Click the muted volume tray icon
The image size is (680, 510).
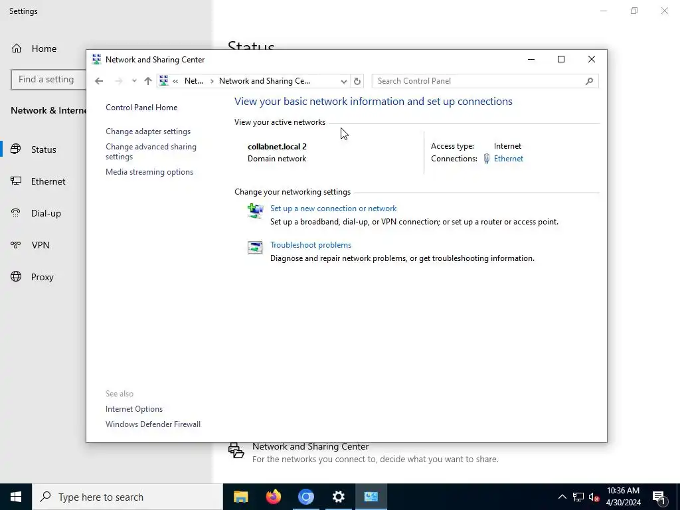click(x=594, y=497)
